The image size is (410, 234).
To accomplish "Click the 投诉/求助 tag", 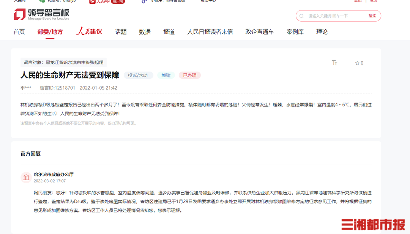I will [x=138, y=75].
